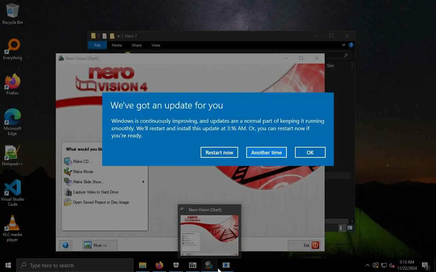Launch Firefox from the desktop
This screenshot has height=272, width=436.
[x=13, y=85]
